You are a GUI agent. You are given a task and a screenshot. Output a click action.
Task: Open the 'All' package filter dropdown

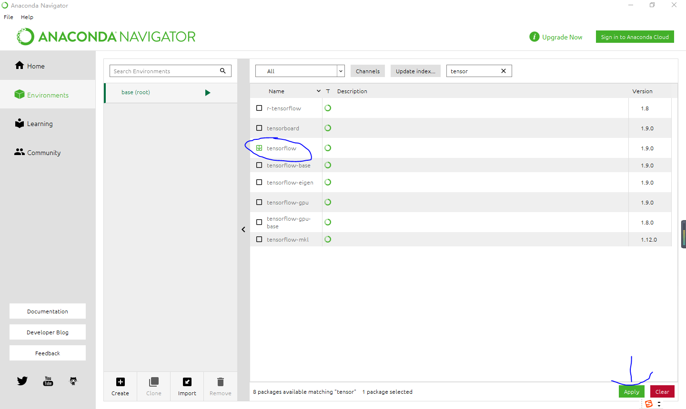click(300, 71)
